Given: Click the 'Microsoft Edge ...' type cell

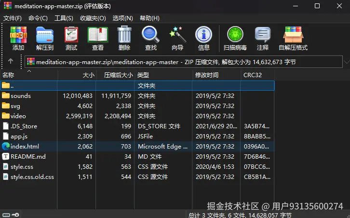Looking at the screenshot, I should tap(162, 146).
